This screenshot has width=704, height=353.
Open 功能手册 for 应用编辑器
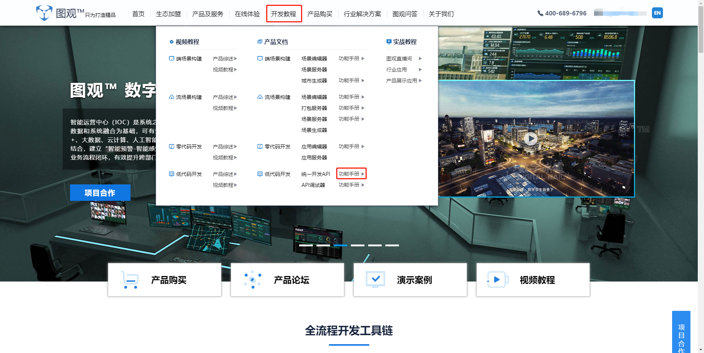pos(351,146)
